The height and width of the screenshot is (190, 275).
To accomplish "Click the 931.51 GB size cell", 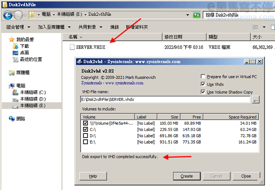I will (x=169, y=142).
